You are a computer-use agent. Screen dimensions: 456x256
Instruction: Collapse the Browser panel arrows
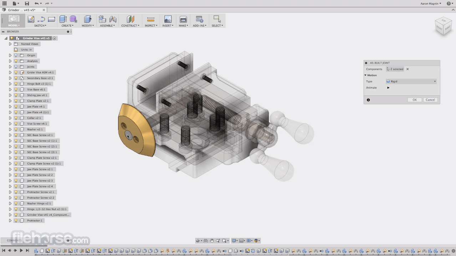[3, 32]
